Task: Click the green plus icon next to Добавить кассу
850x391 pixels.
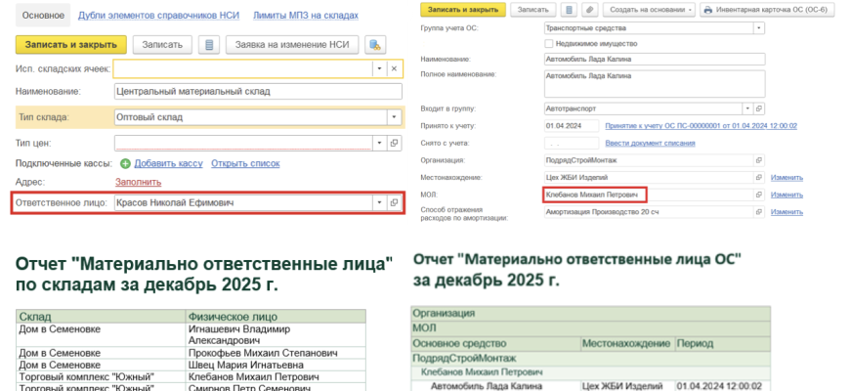Action: pyautogui.click(x=125, y=163)
